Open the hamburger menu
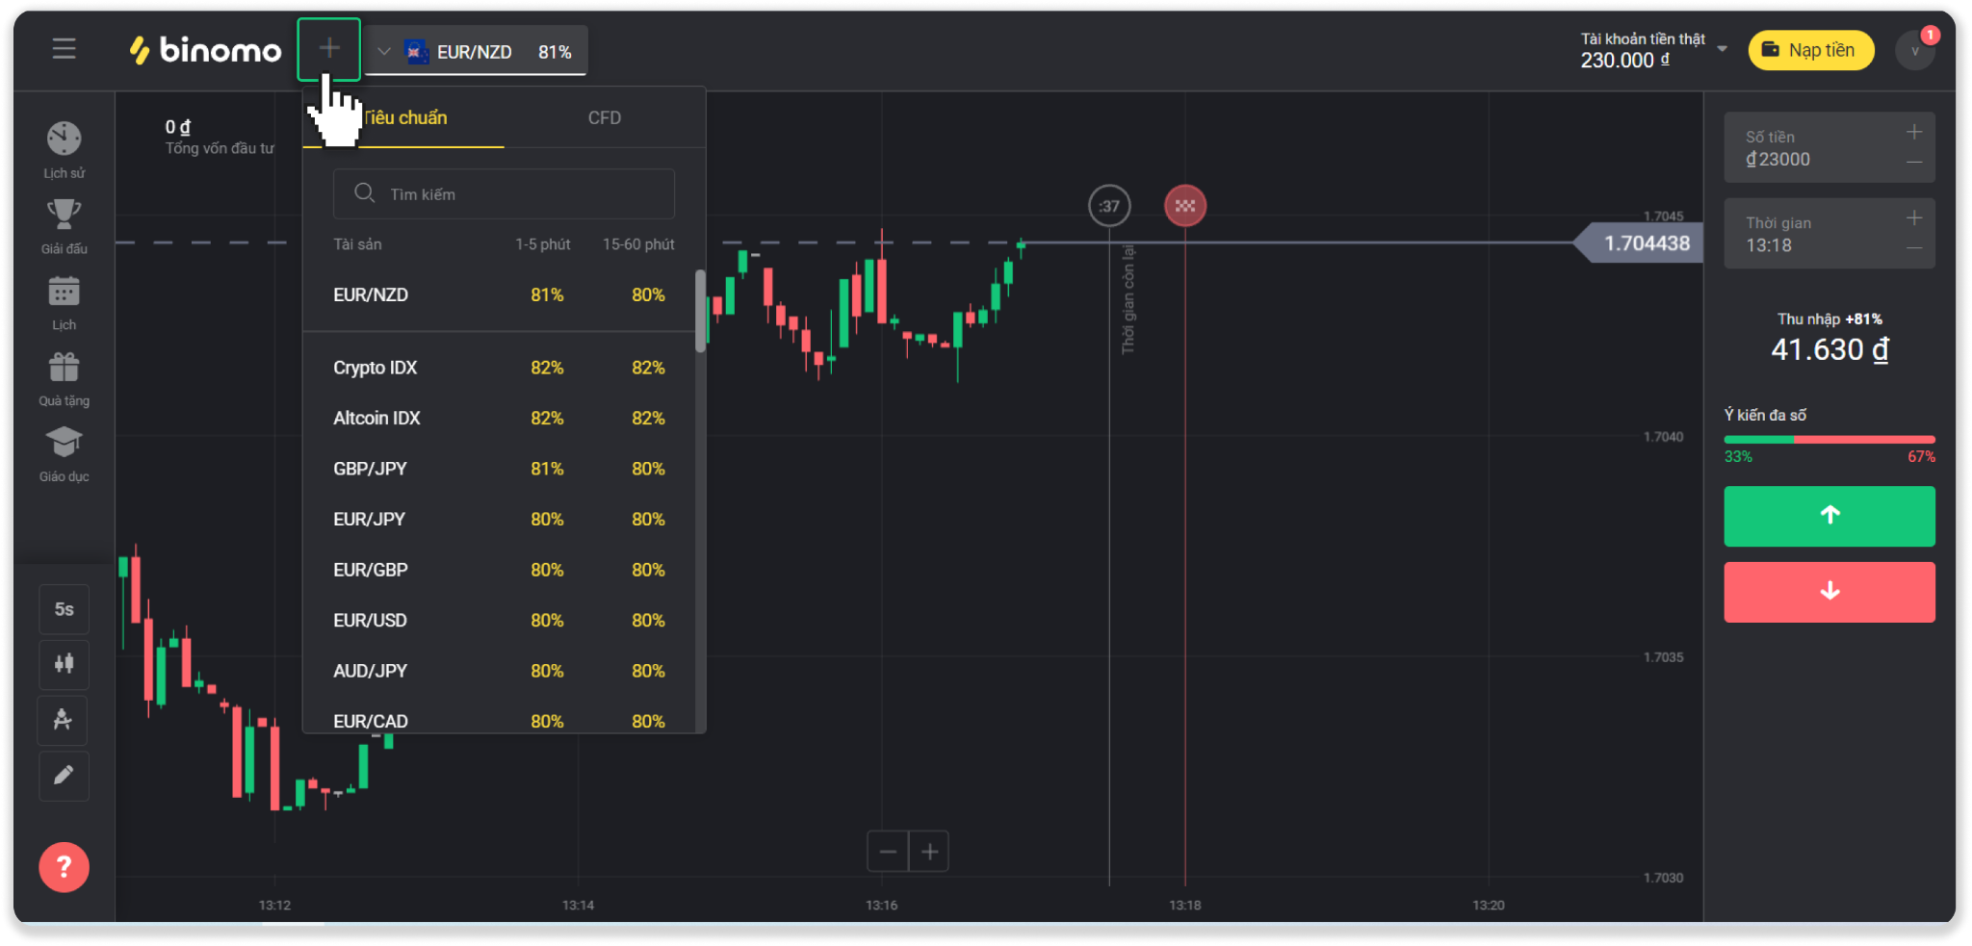 [64, 49]
